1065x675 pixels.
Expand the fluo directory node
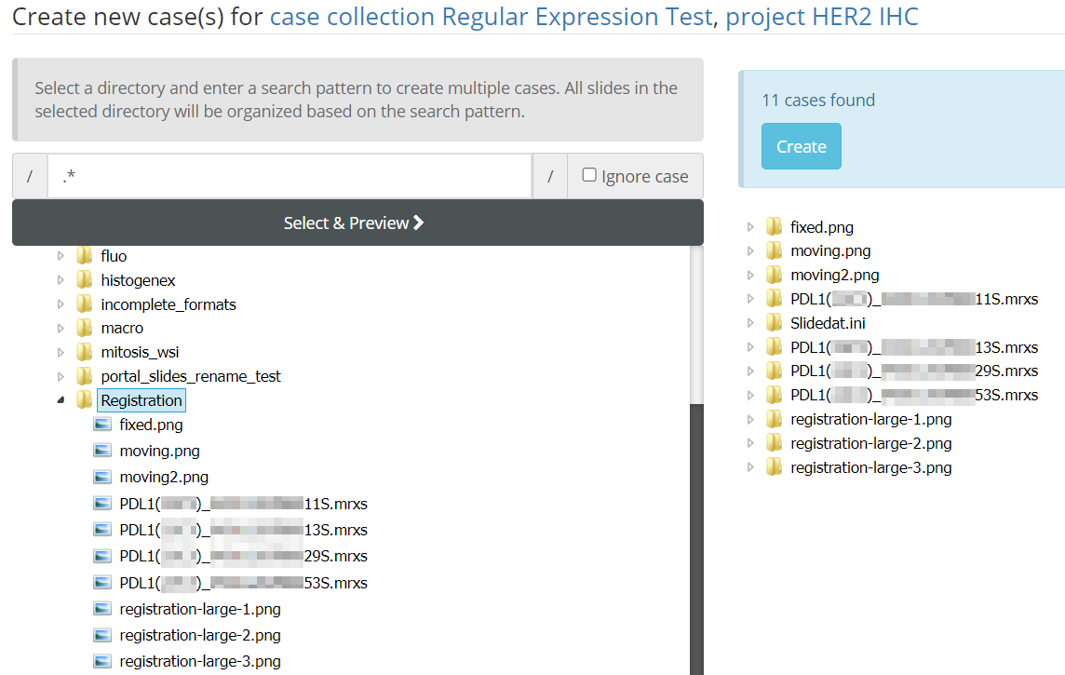(x=61, y=256)
